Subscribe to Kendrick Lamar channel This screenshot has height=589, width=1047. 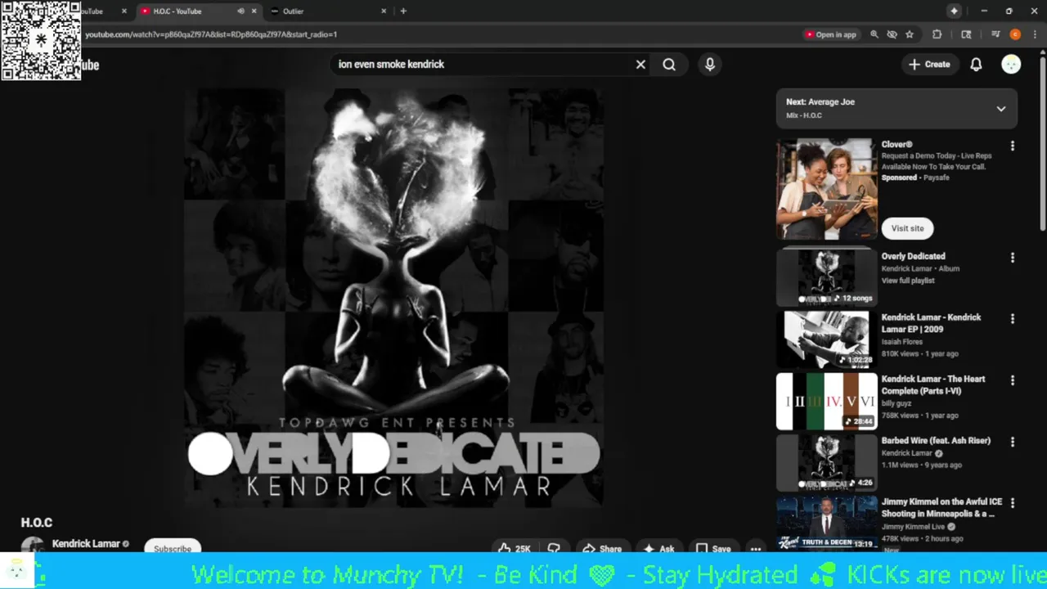click(173, 547)
